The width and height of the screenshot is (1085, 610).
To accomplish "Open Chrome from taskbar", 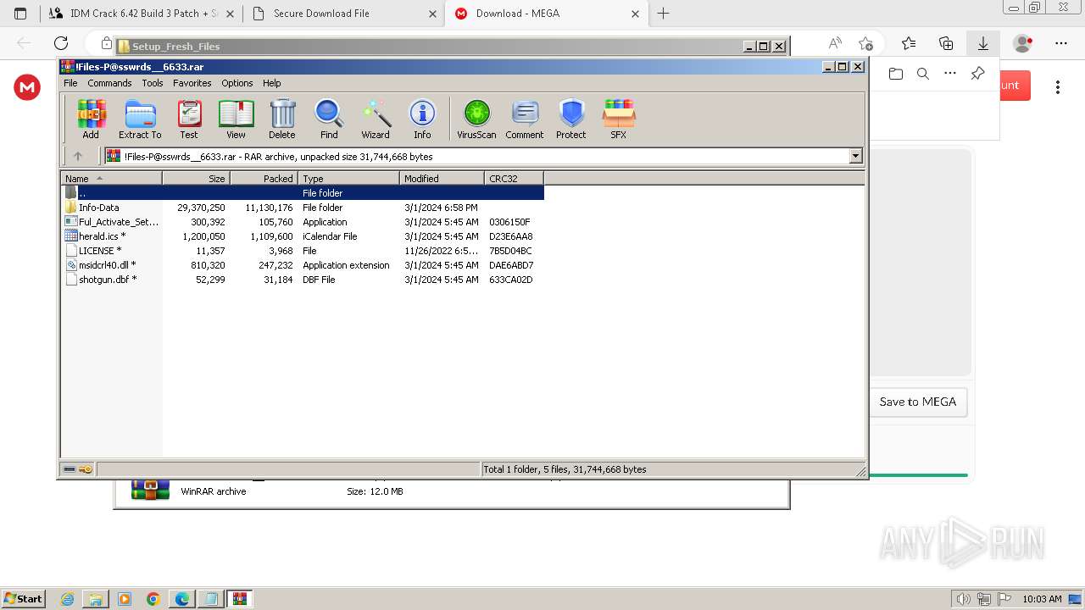I will [x=153, y=599].
